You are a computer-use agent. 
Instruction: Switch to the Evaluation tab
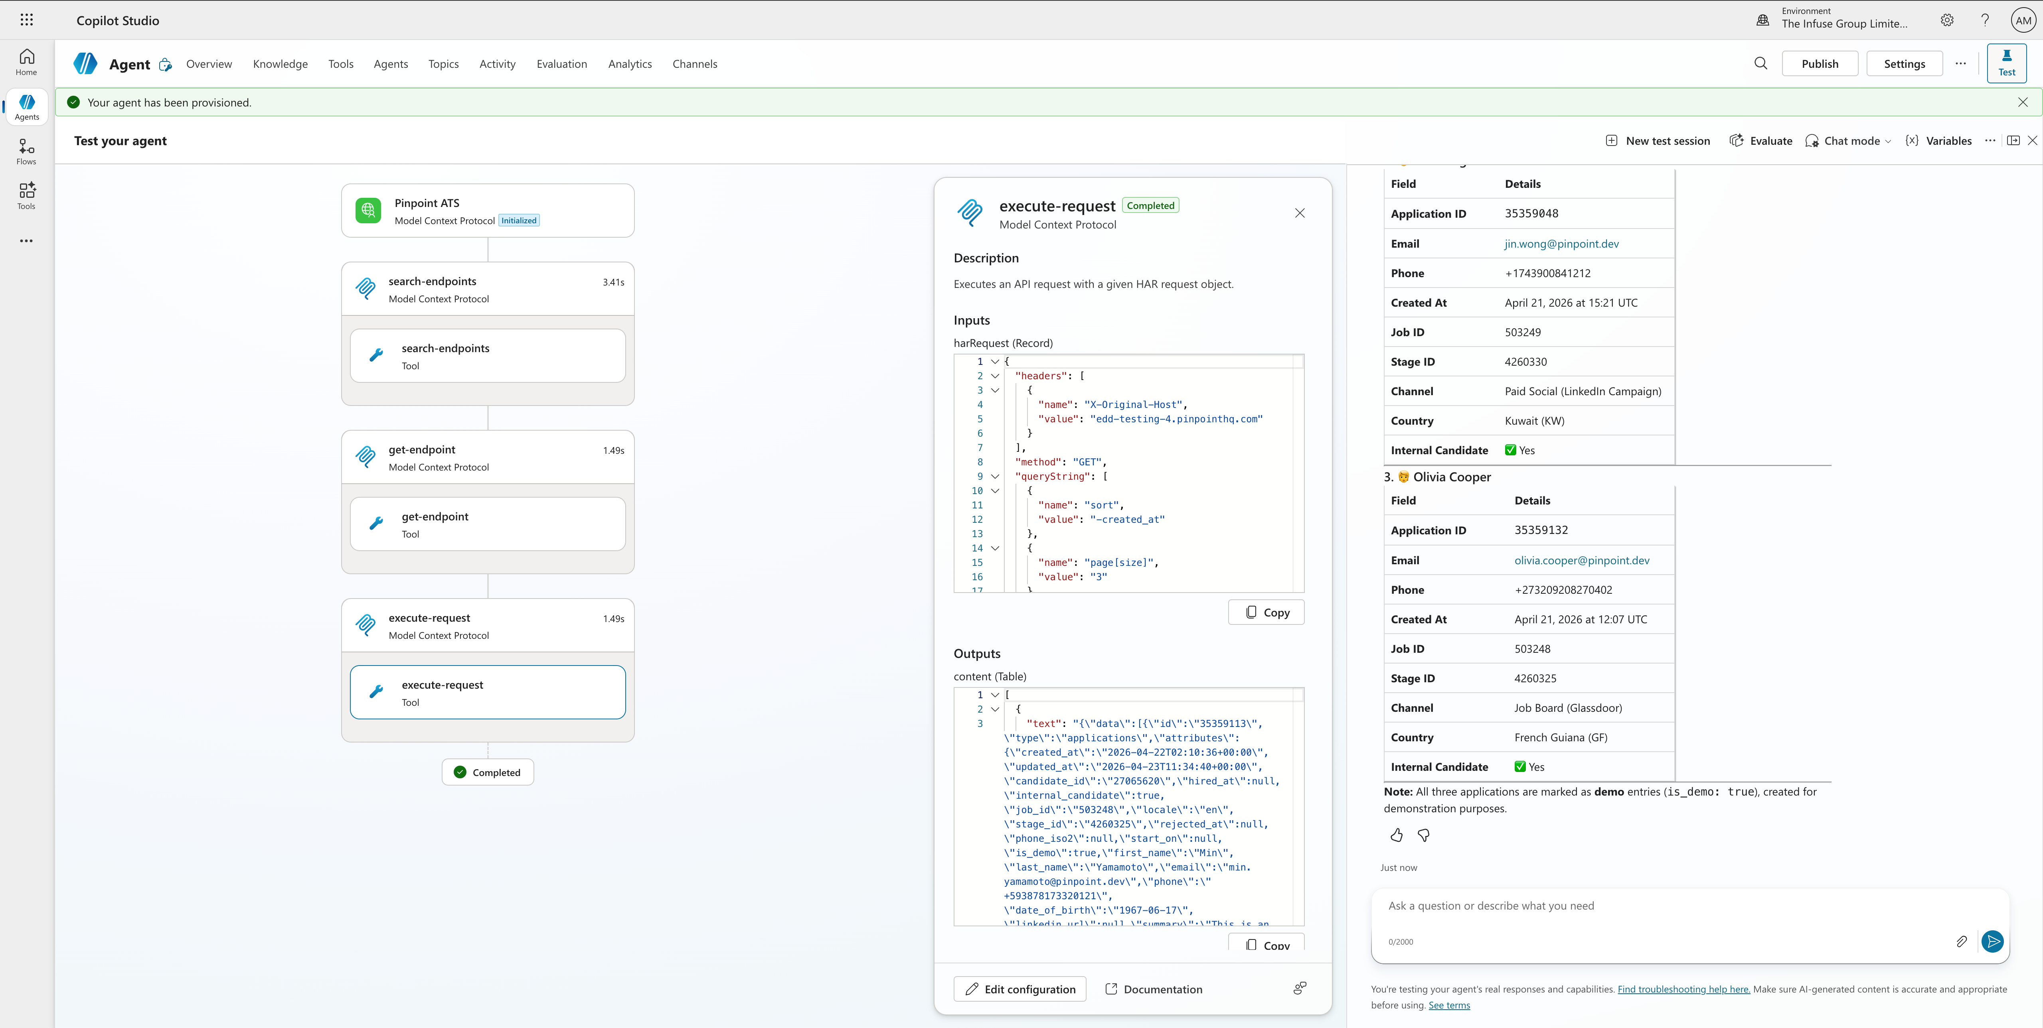[x=561, y=64]
